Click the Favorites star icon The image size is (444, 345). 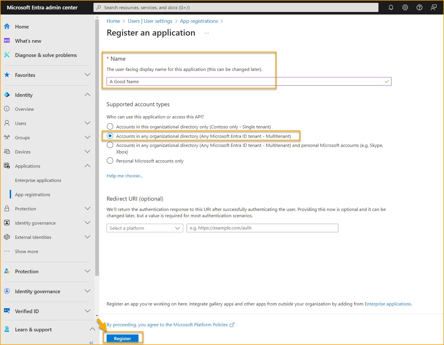[x=7, y=75]
